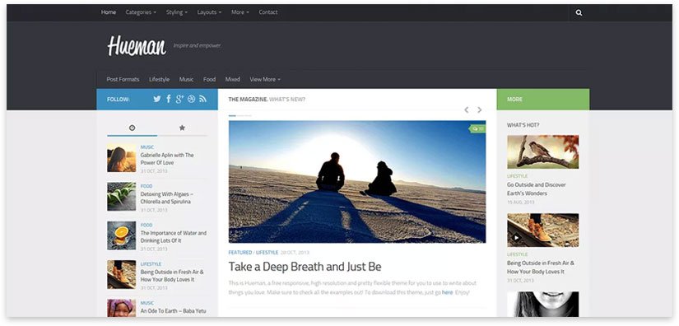
Task: Open the comments badge on featured image
Action: coord(477,128)
